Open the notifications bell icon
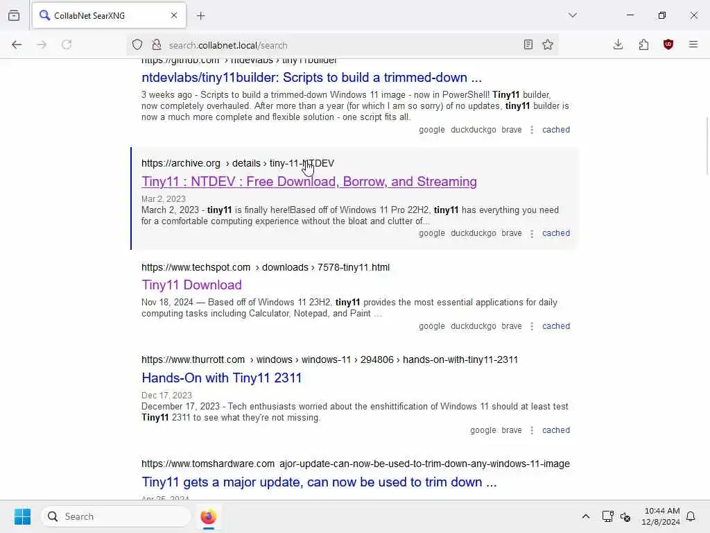The height and width of the screenshot is (533, 710). click(x=691, y=516)
